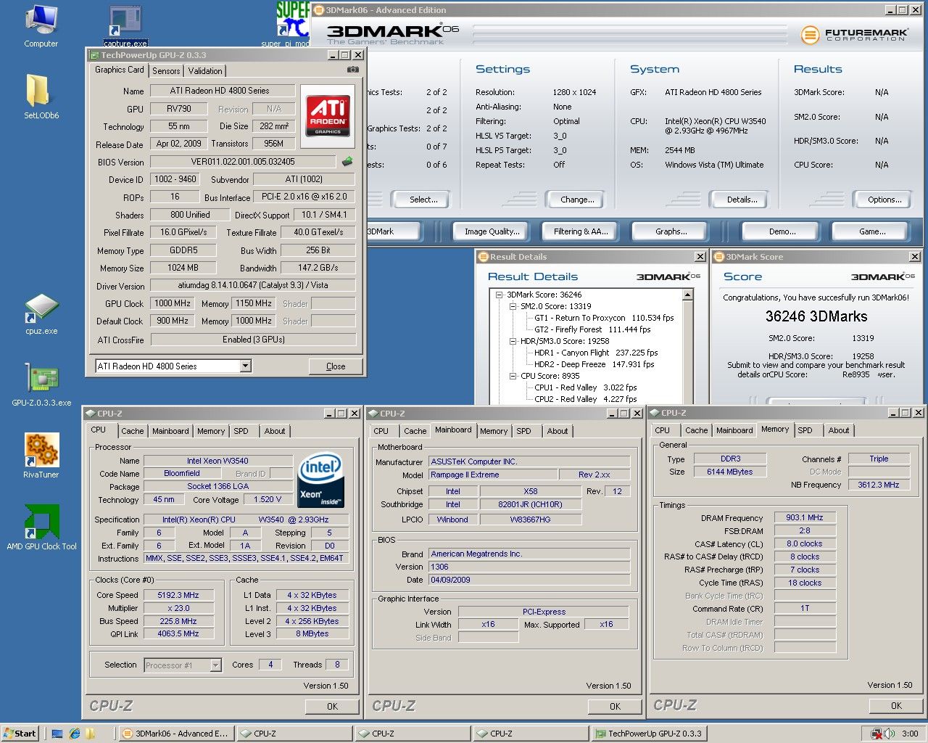Click the Game... button
Image resolution: width=928 pixels, height=743 pixels.
(872, 231)
